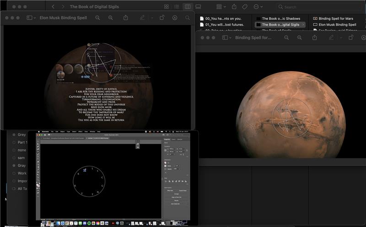Click the Finder back navigation arrow
This screenshot has width=366, height=227.
[x=53, y=7]
